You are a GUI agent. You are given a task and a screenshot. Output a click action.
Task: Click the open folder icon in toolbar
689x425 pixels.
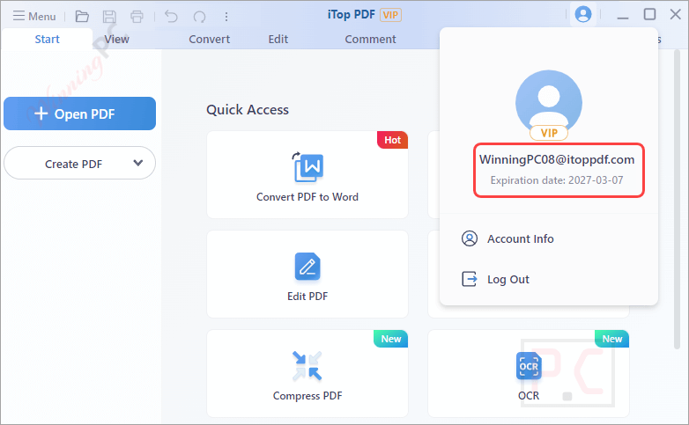tap(82, 17)
